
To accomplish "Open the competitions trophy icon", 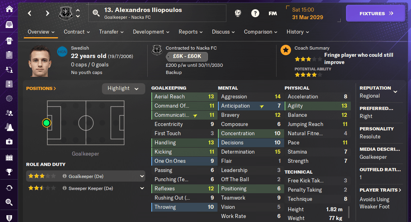I will click(x=9, y=172).
